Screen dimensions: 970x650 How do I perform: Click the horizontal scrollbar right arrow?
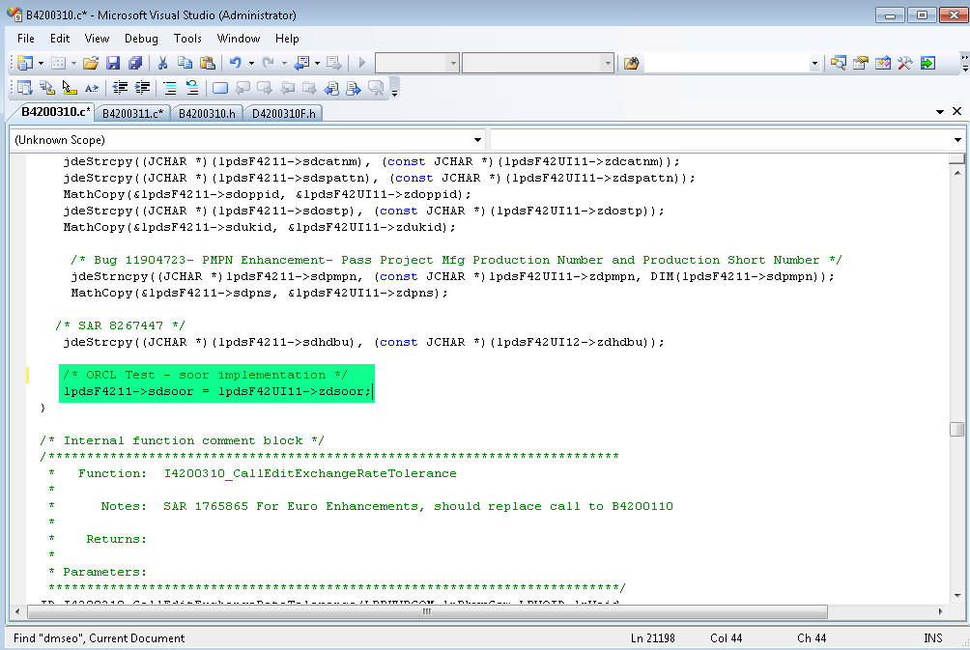click(x=940, y=611)
